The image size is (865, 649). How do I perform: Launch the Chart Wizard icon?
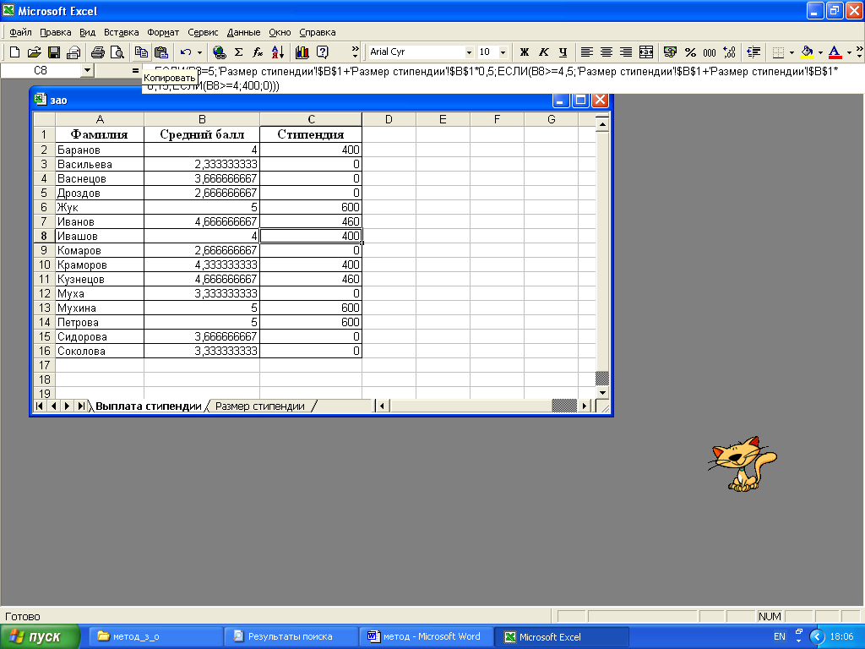click(x=302, y=52)
